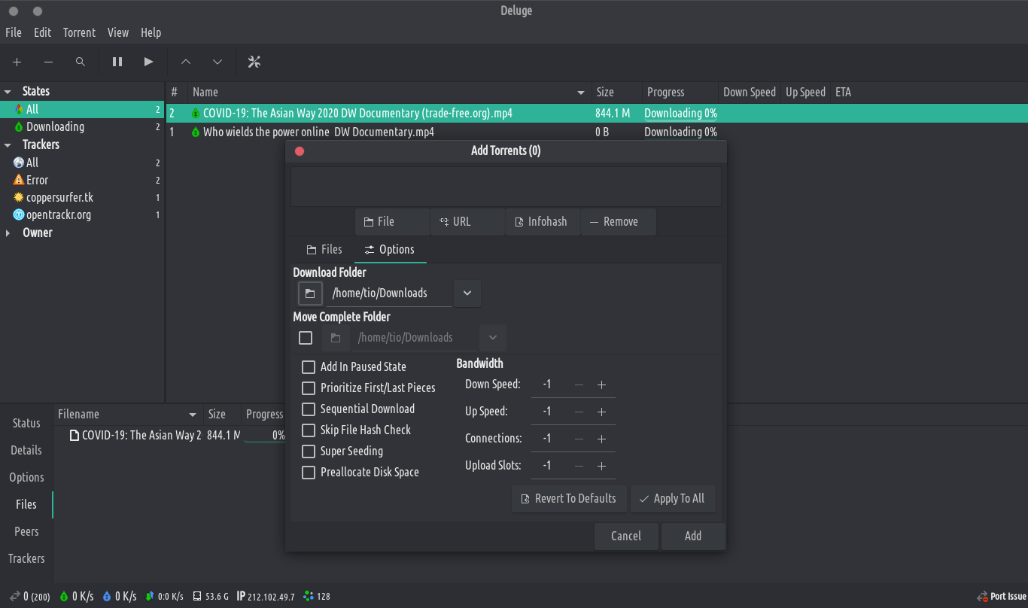
Task: Open Download Folder dropdown arrow
Action: pyautogui.click(x=467, y=293)
